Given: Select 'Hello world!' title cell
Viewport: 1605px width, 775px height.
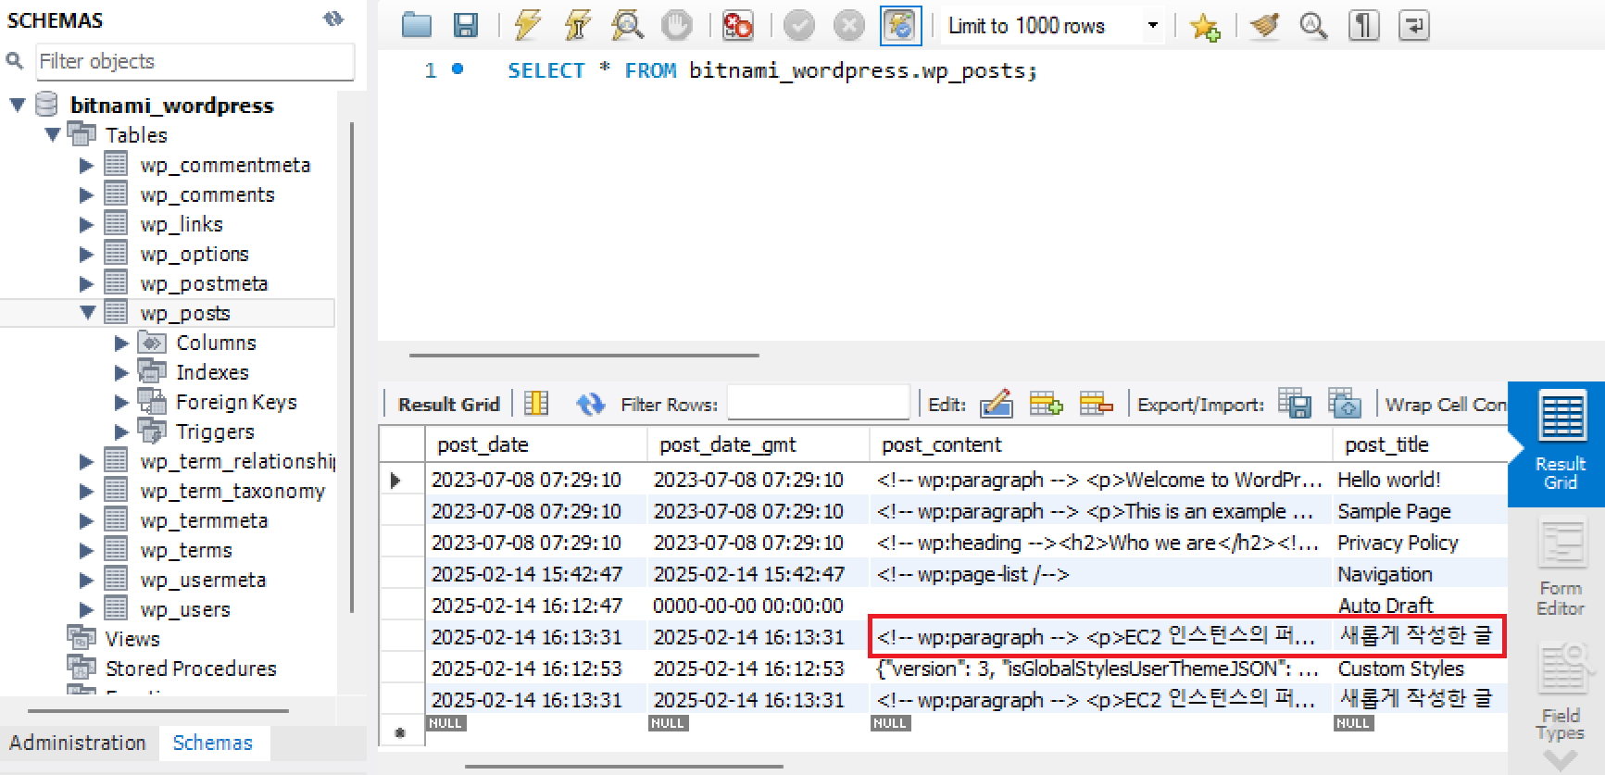Looking at the screenshot, I should click(x=1421, y=480).
